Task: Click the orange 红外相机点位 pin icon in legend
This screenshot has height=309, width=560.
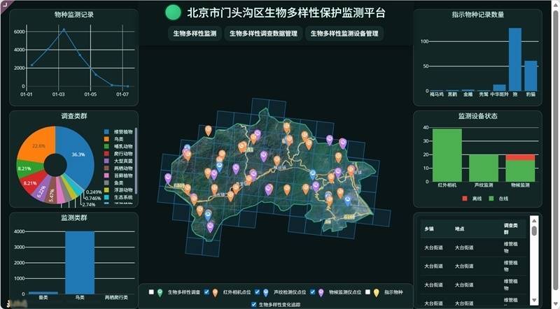Action: [x=216, y=293]
